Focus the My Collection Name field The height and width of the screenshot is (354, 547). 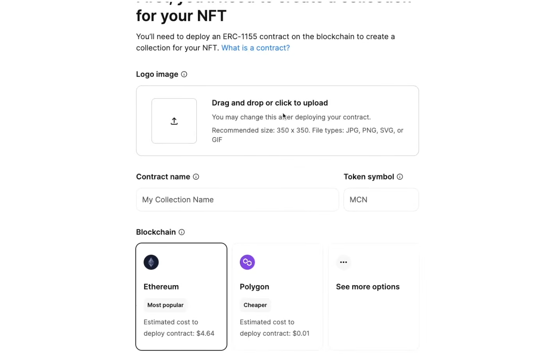point(238,200)
